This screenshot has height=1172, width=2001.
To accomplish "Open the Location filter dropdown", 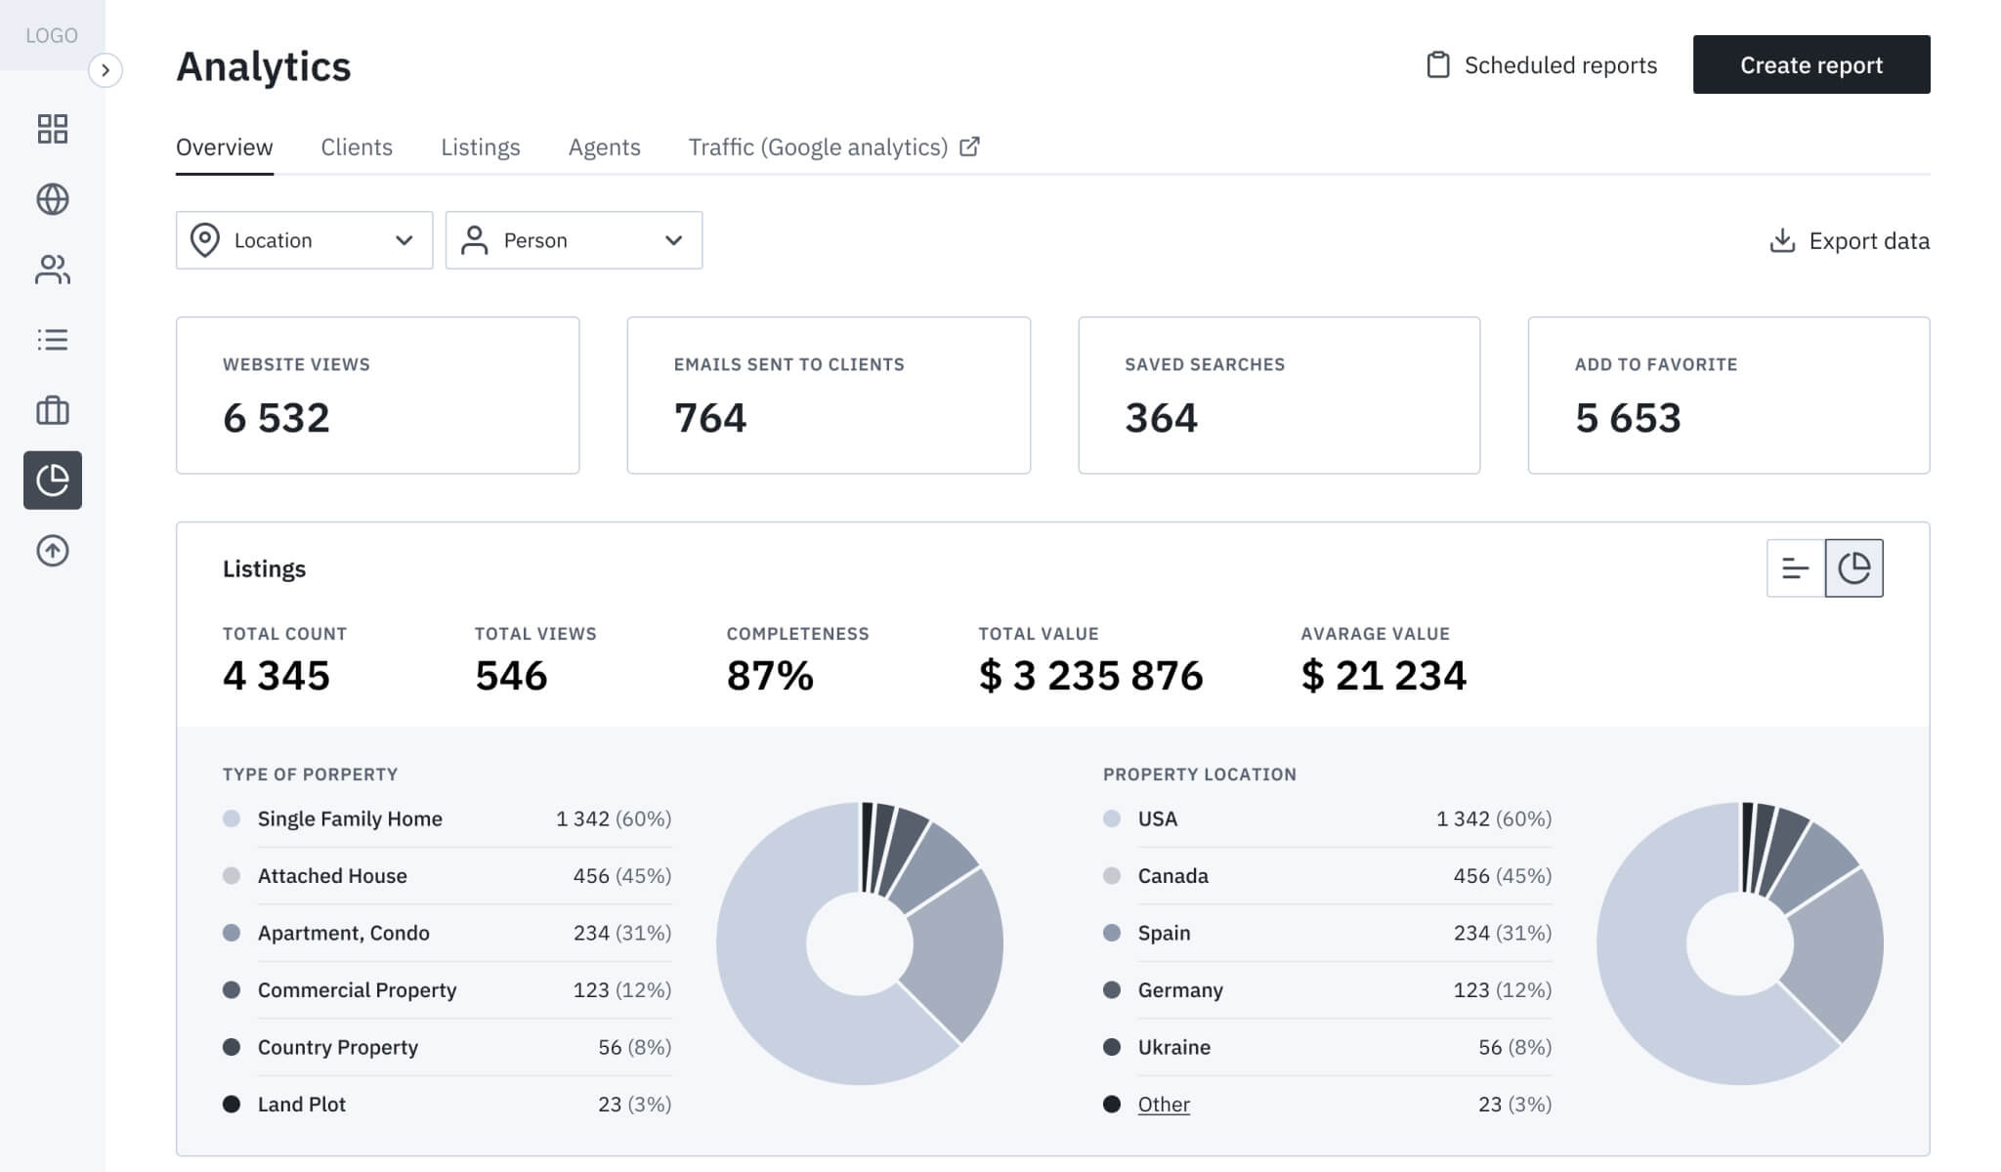I will click(303, 240).
